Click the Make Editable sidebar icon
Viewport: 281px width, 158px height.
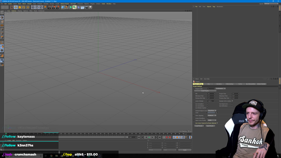tap(2, 13)
